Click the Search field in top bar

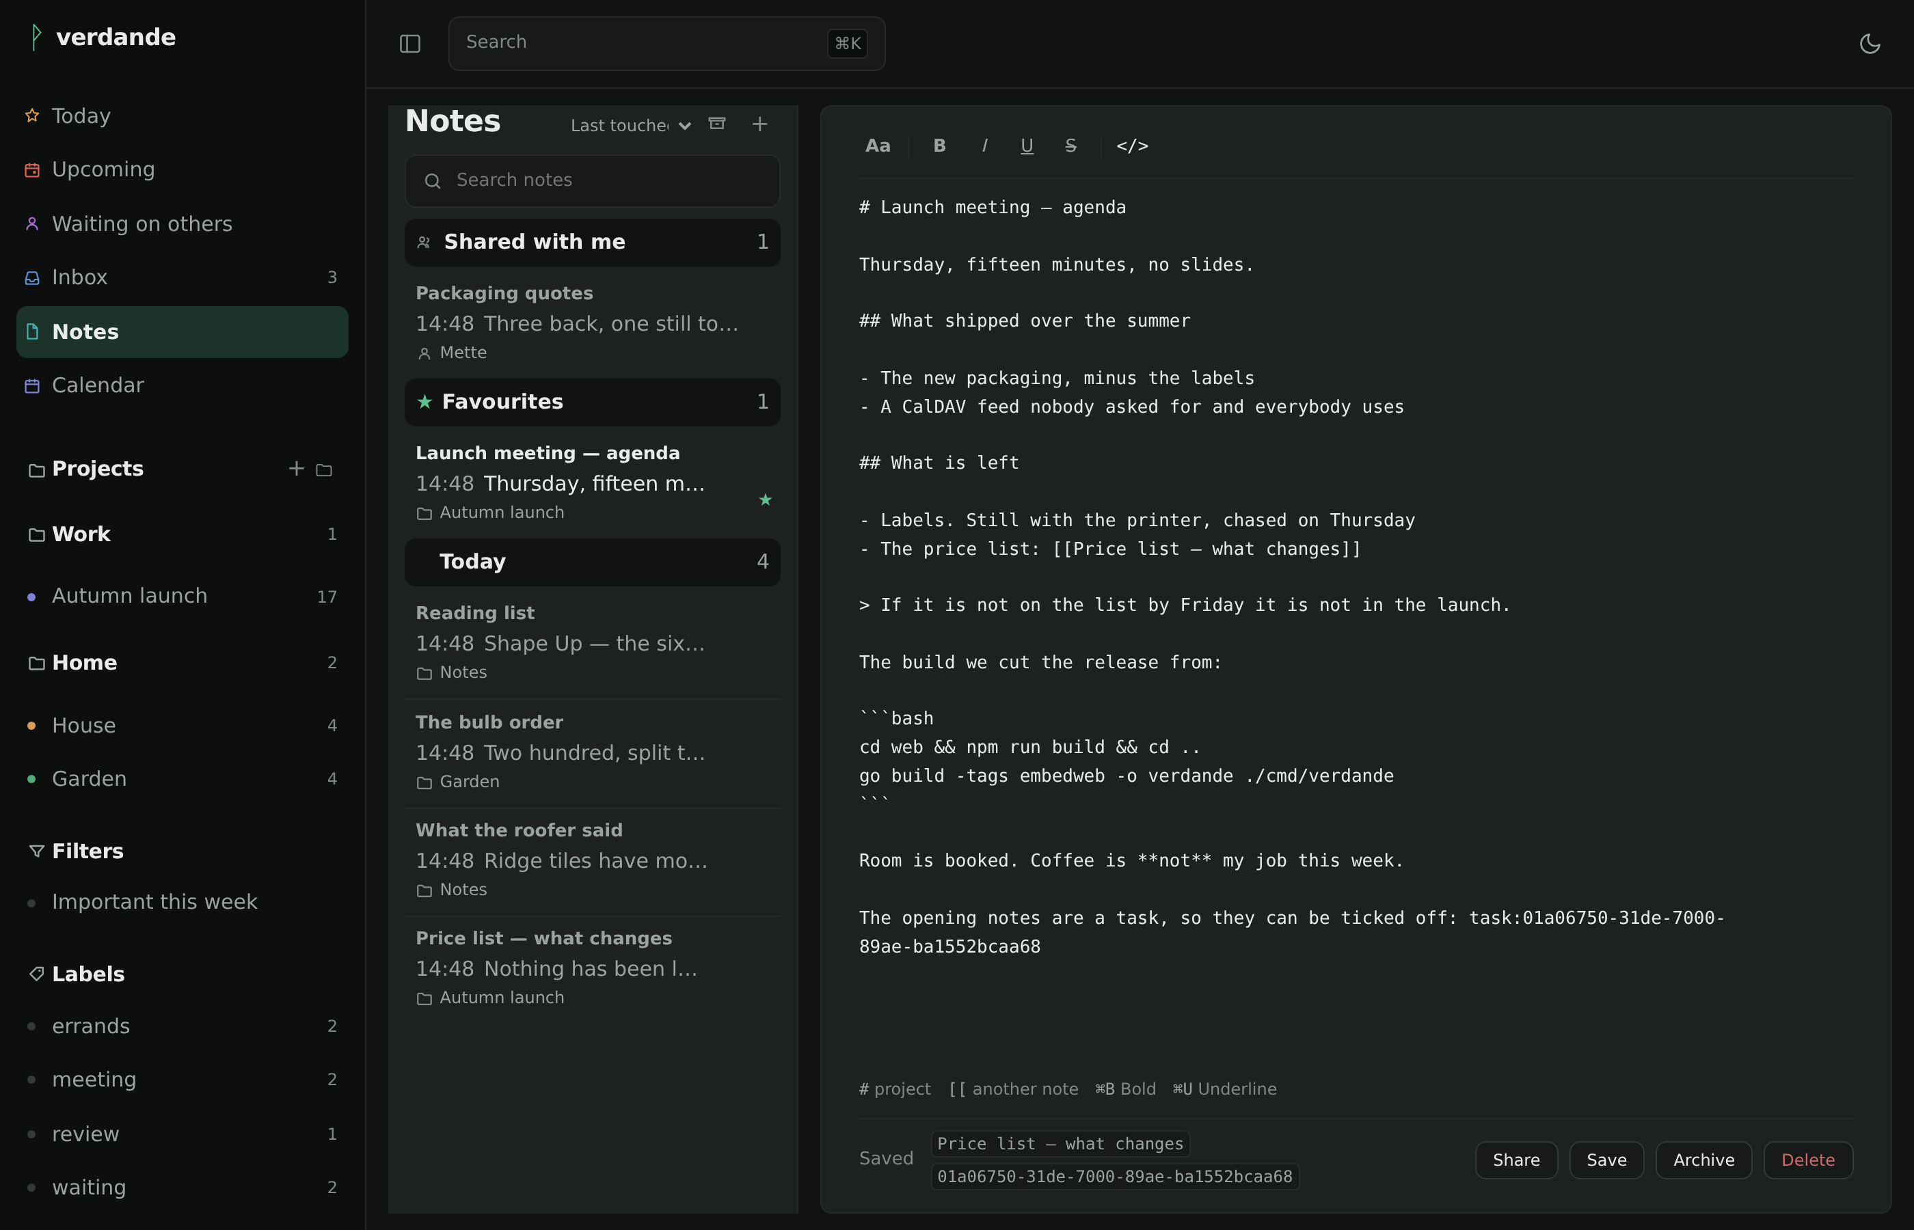coord(666,43)
